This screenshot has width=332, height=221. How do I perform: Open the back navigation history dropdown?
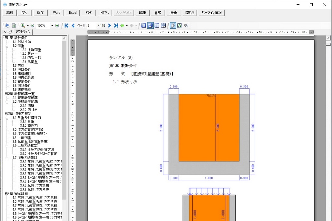[127, 26]
